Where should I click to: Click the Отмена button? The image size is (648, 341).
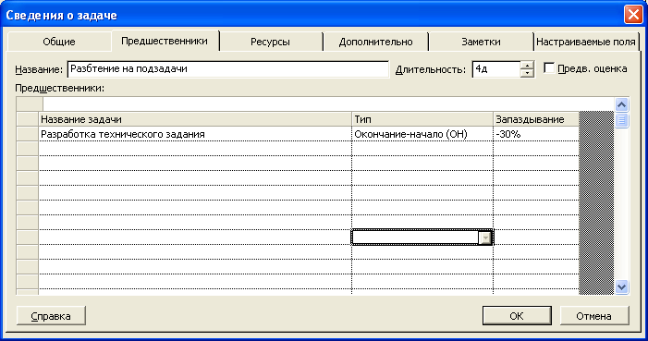593,316
